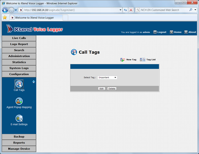The height and width of the screenshot is (154, 199).
Task: Click the Home link text
Action: pyautogui.click(x=178, y=32)
